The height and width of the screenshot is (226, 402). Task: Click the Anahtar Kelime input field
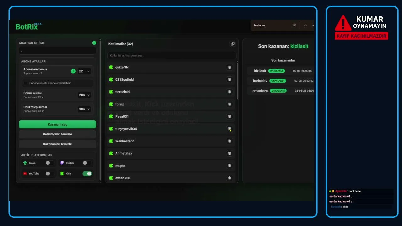click(x=57, y=51)
